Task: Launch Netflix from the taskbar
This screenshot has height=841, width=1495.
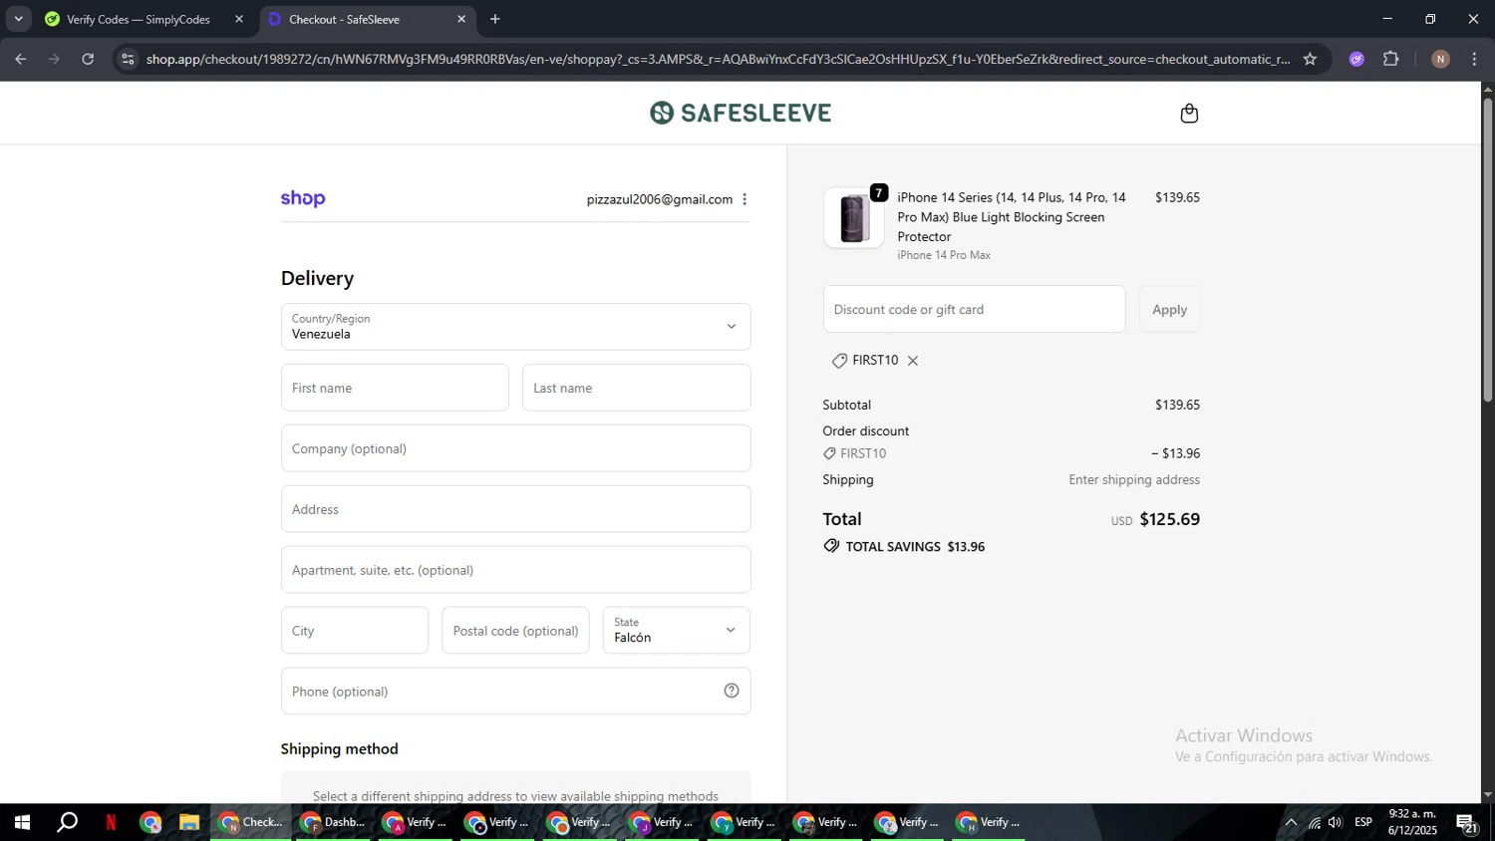Action: (x=111, y=823)
